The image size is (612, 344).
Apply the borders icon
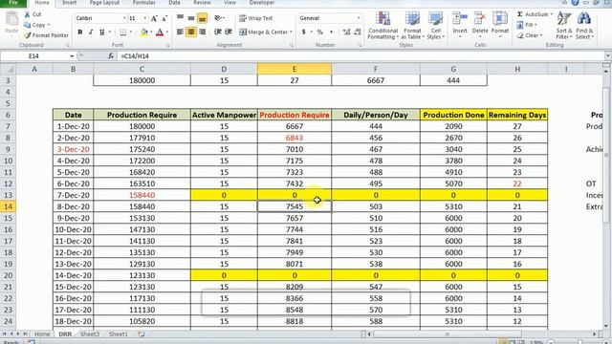123,32
